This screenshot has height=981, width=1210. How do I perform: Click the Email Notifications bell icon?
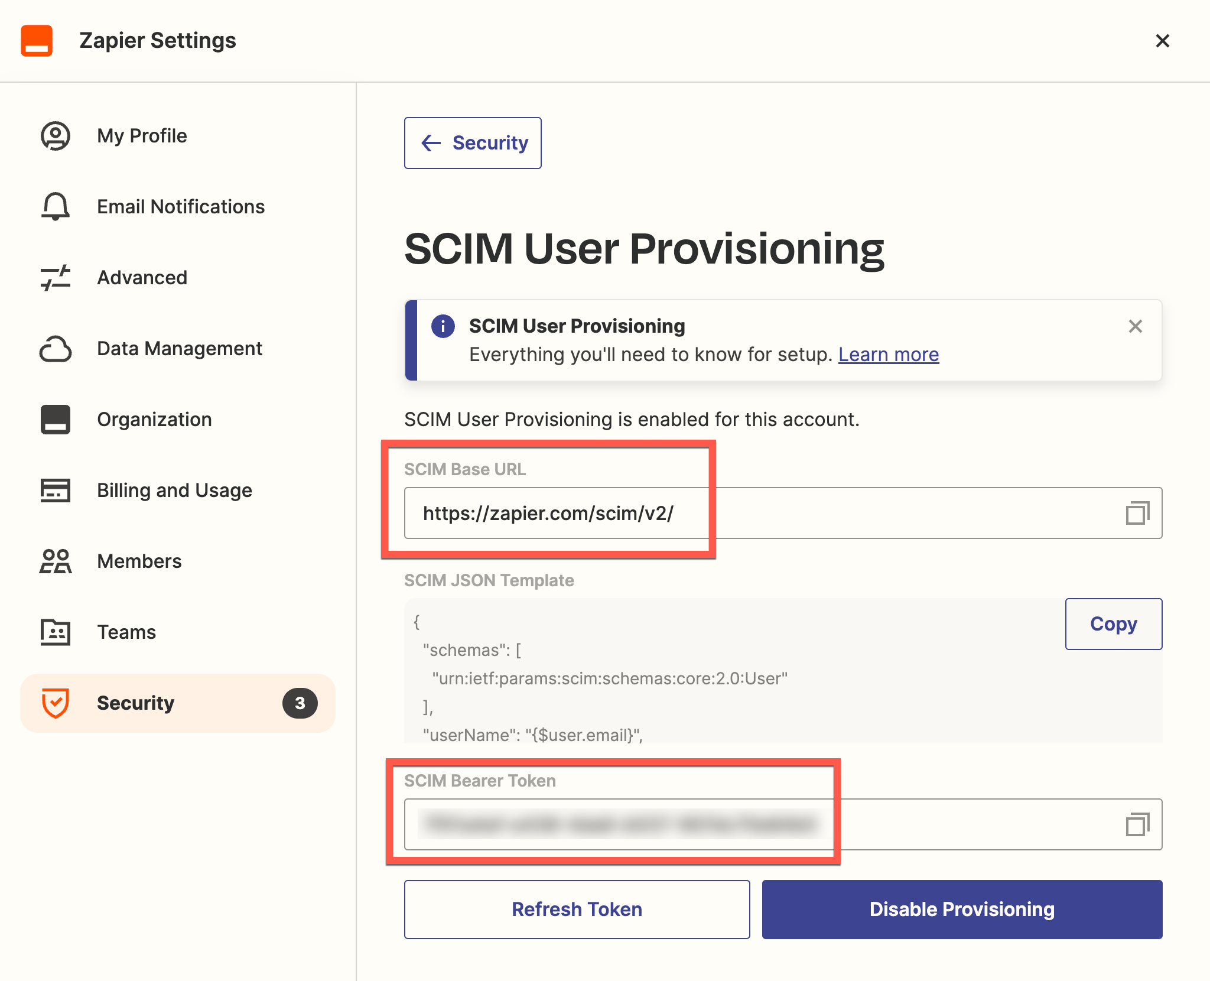pos(56,207)
